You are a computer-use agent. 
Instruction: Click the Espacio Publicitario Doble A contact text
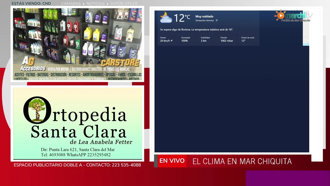(77, 165)
